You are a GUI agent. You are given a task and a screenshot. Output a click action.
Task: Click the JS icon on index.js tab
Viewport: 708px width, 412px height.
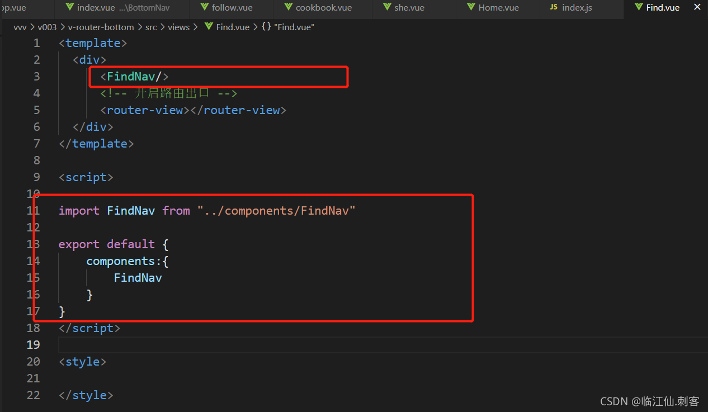(x=554, y=7)
